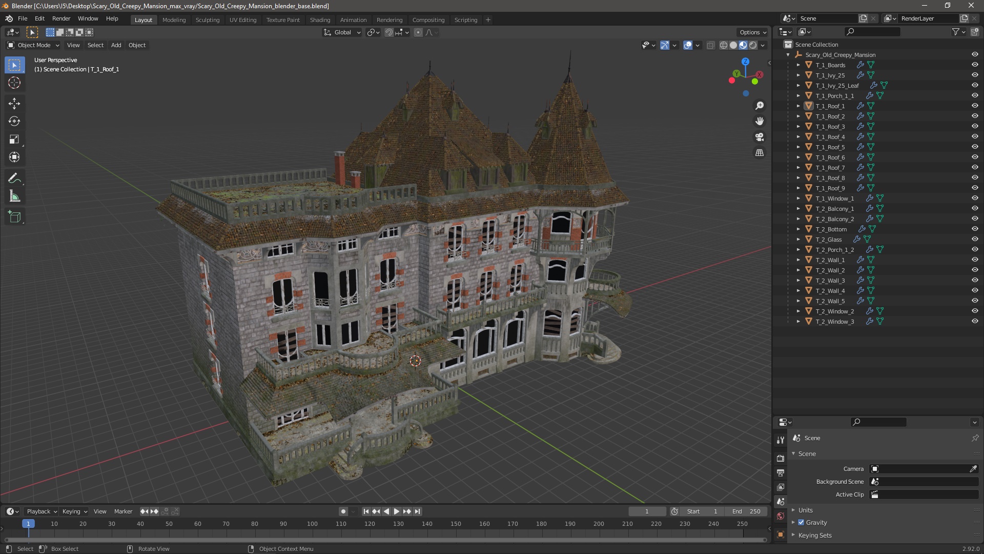Viewport: 984px width, 554px height.
Task: Switch to the Shading workspace tab
Action: [319, 19]
